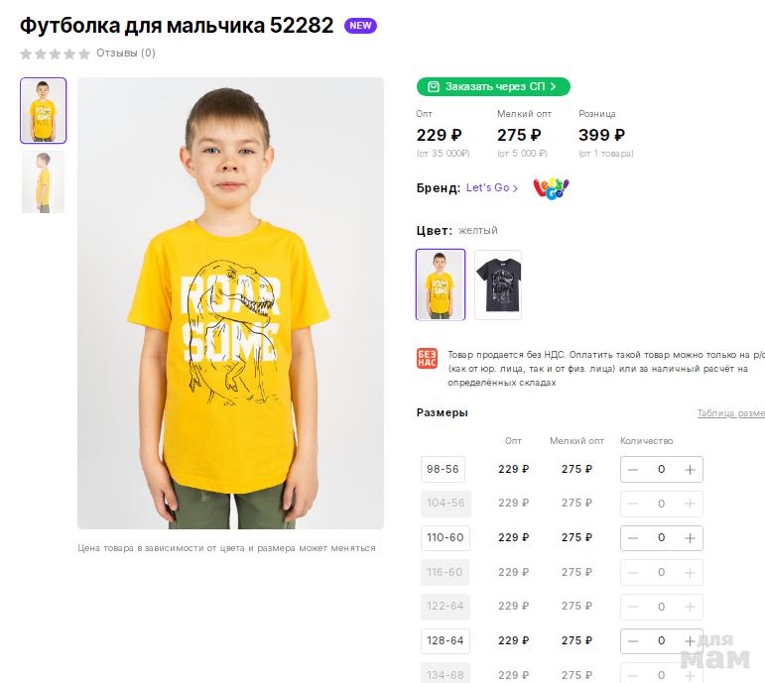Image resolution: width=765 pixels, height=683 pixels.
Task: Decrease quantity for size 128-64
Action: tap(633, 641)
